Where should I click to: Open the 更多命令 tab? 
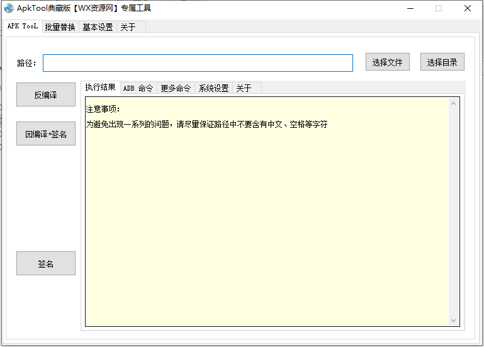(176, 88)
